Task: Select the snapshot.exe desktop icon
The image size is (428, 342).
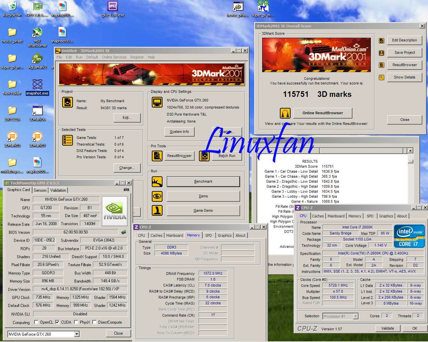Action: (x=37, y=87)
